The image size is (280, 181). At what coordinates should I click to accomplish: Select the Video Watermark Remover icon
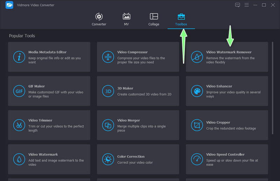point(197,57)
